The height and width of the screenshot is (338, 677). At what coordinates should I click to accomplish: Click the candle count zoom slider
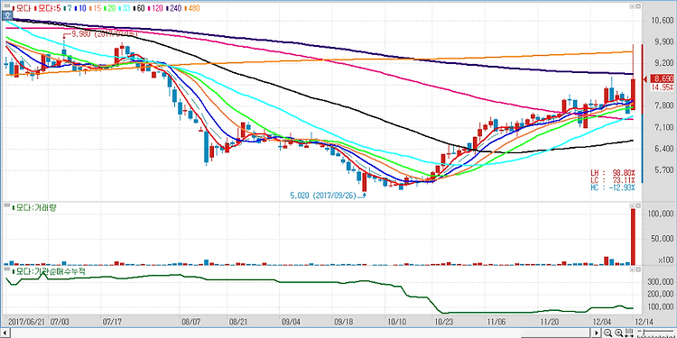click(657, 333)
